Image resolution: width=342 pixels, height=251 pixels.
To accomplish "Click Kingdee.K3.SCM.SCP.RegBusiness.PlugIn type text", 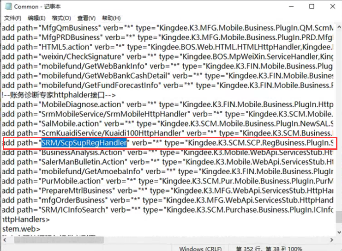I will click(x=257, y=143).
